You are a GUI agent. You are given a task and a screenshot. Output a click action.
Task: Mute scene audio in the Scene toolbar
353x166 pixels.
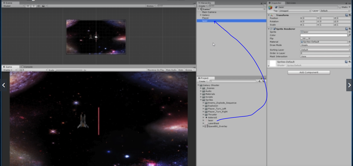39,5
